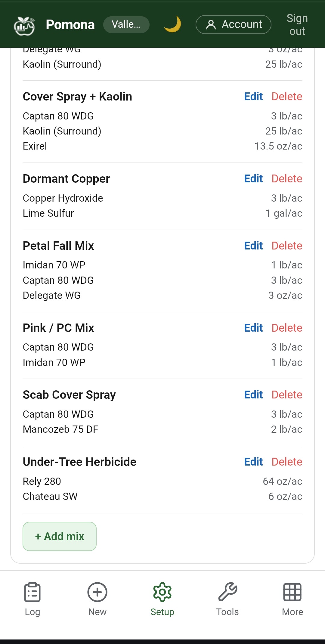Viewport: 325px width, 644px height.
Task: Open the More grid icon
Action: click(292, 592)
